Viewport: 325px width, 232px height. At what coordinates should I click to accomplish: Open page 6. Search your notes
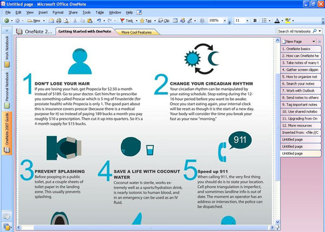pyautogui.click(x=301, y=84)
